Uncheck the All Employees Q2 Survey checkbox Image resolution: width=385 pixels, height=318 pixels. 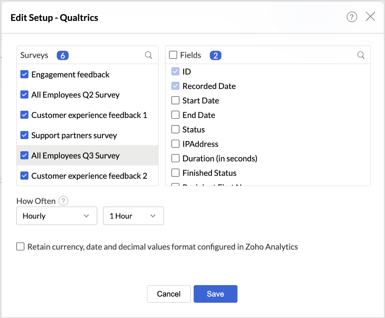point(24,95)
